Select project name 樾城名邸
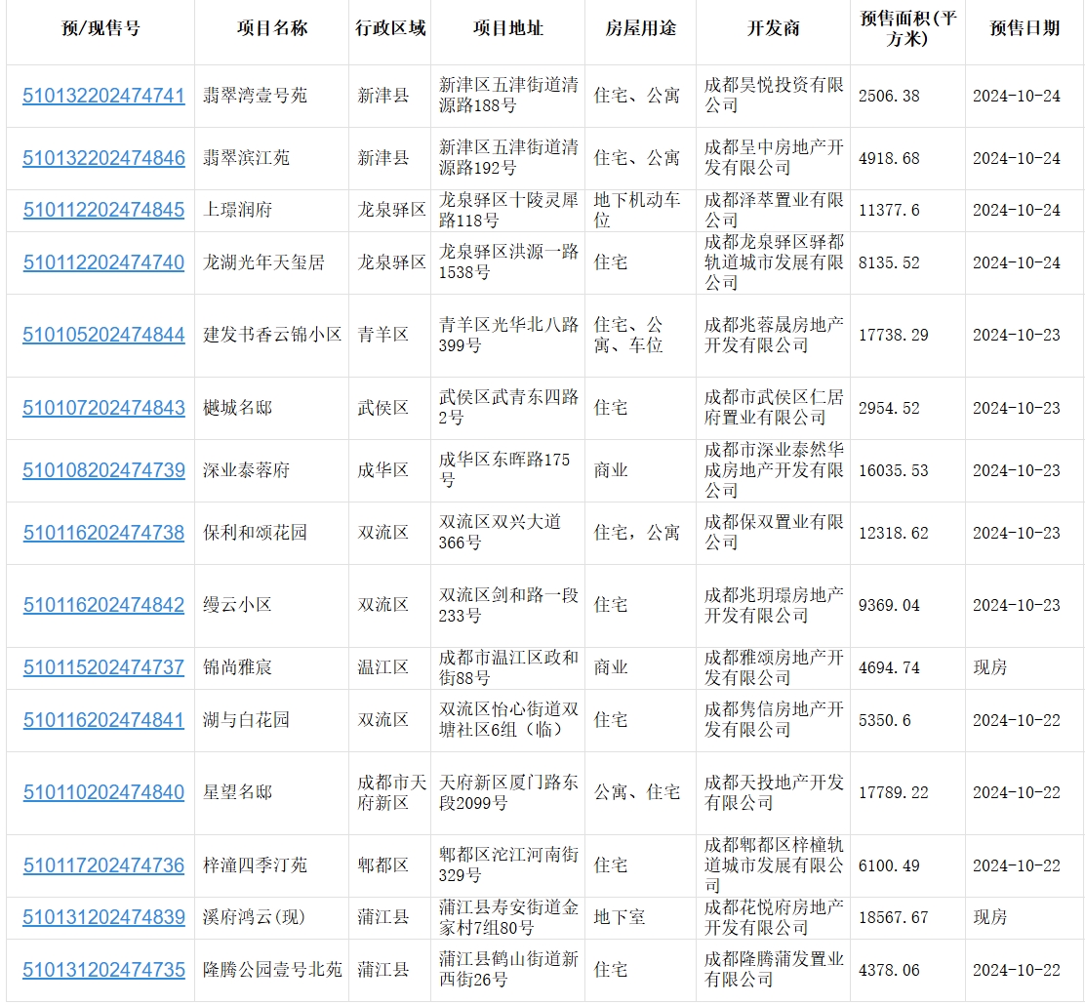 click(x=237, y=408)
